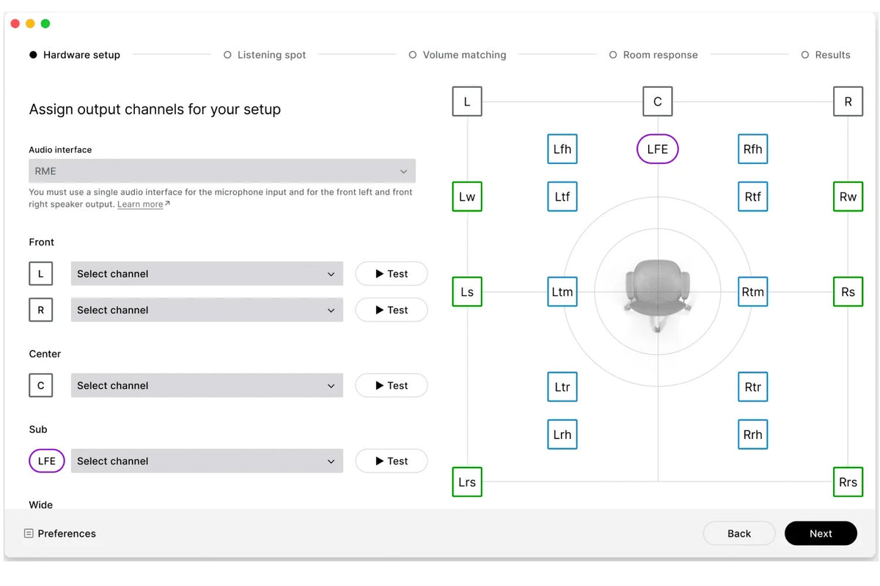The image size is (880, 586).
Task: Click the LFE subwoofer in room diagram
Action: click(658, 149)
